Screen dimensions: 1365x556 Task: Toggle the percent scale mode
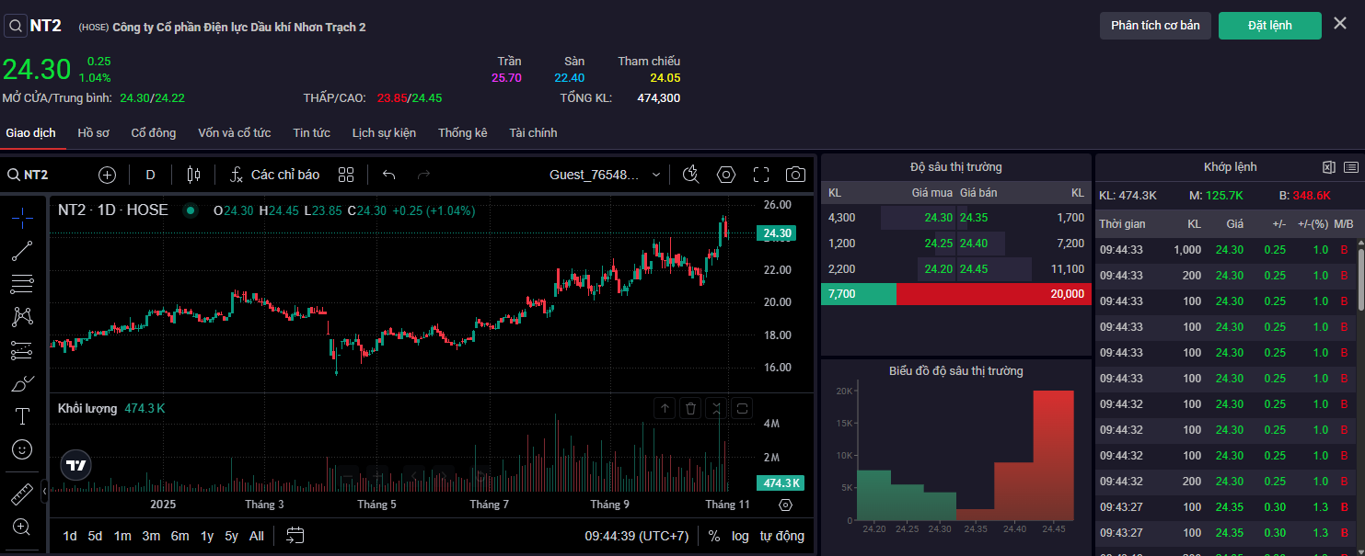(x=714, y=536)
